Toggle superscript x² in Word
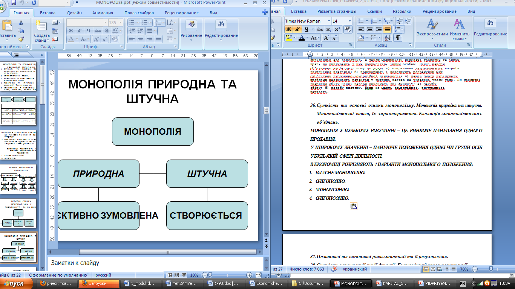This screenshot has height=289, width=515. pos(337,29)
